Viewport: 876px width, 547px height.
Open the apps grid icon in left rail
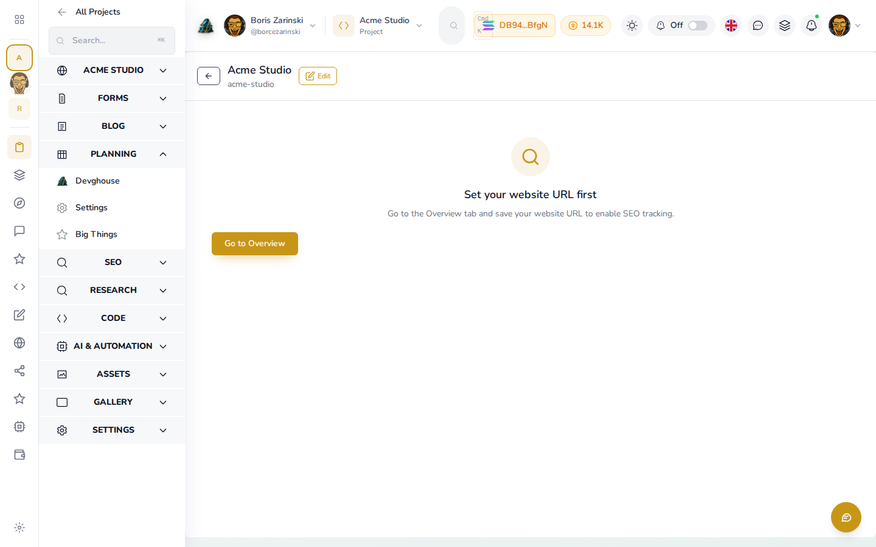tap(19, 19)
